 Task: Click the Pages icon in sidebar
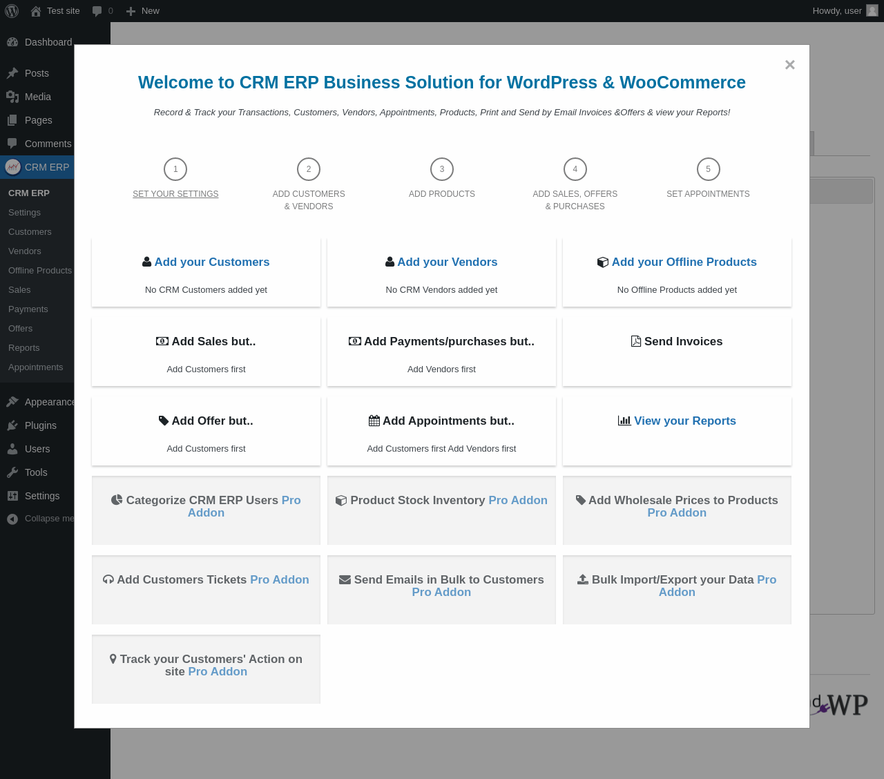point(12,120)
